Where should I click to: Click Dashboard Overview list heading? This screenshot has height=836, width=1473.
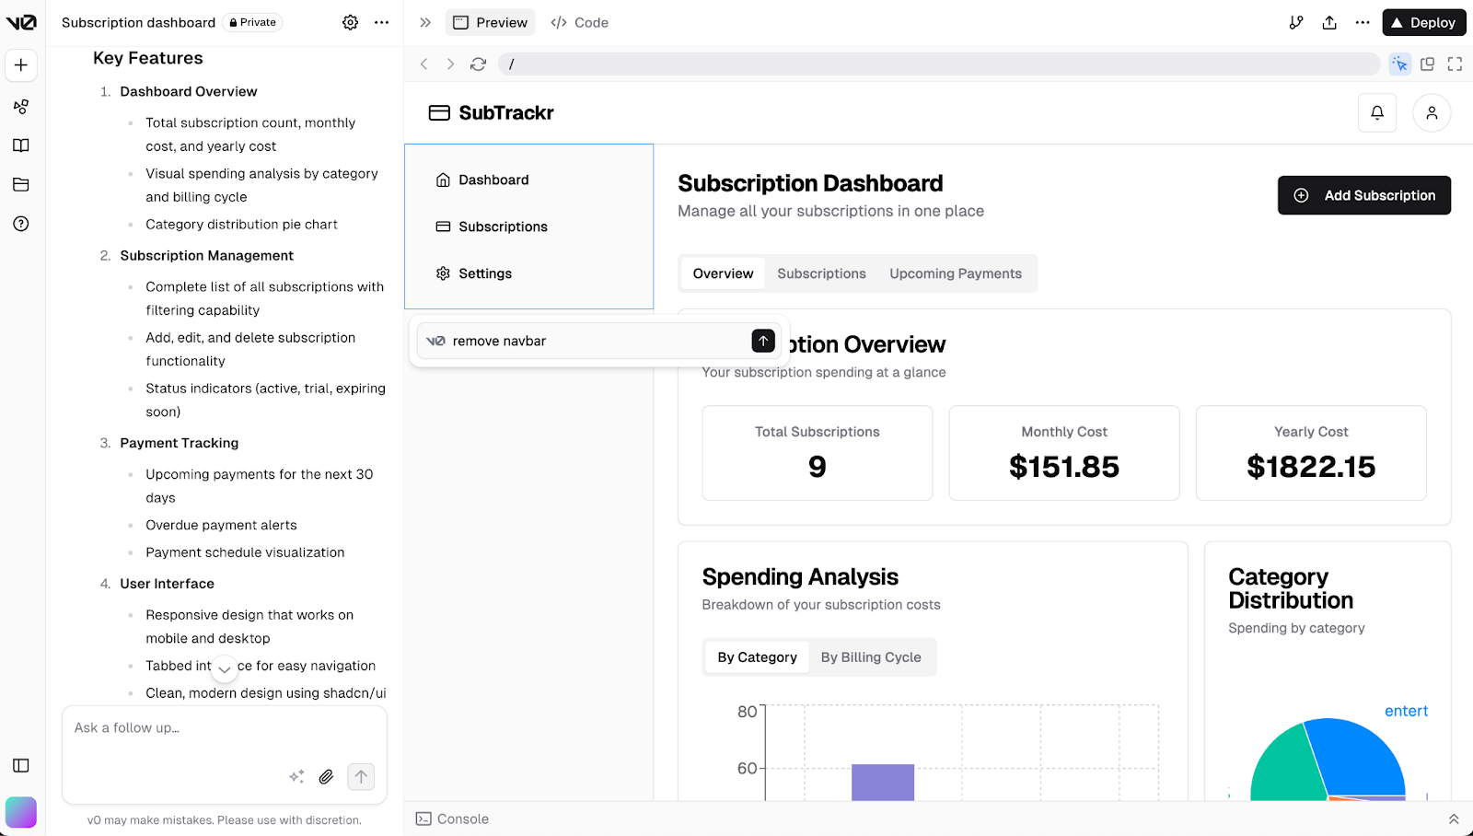click(189, 91)
